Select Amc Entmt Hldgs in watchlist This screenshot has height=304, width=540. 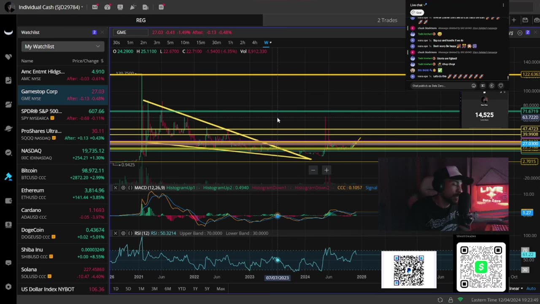click(x=62, y=75)
